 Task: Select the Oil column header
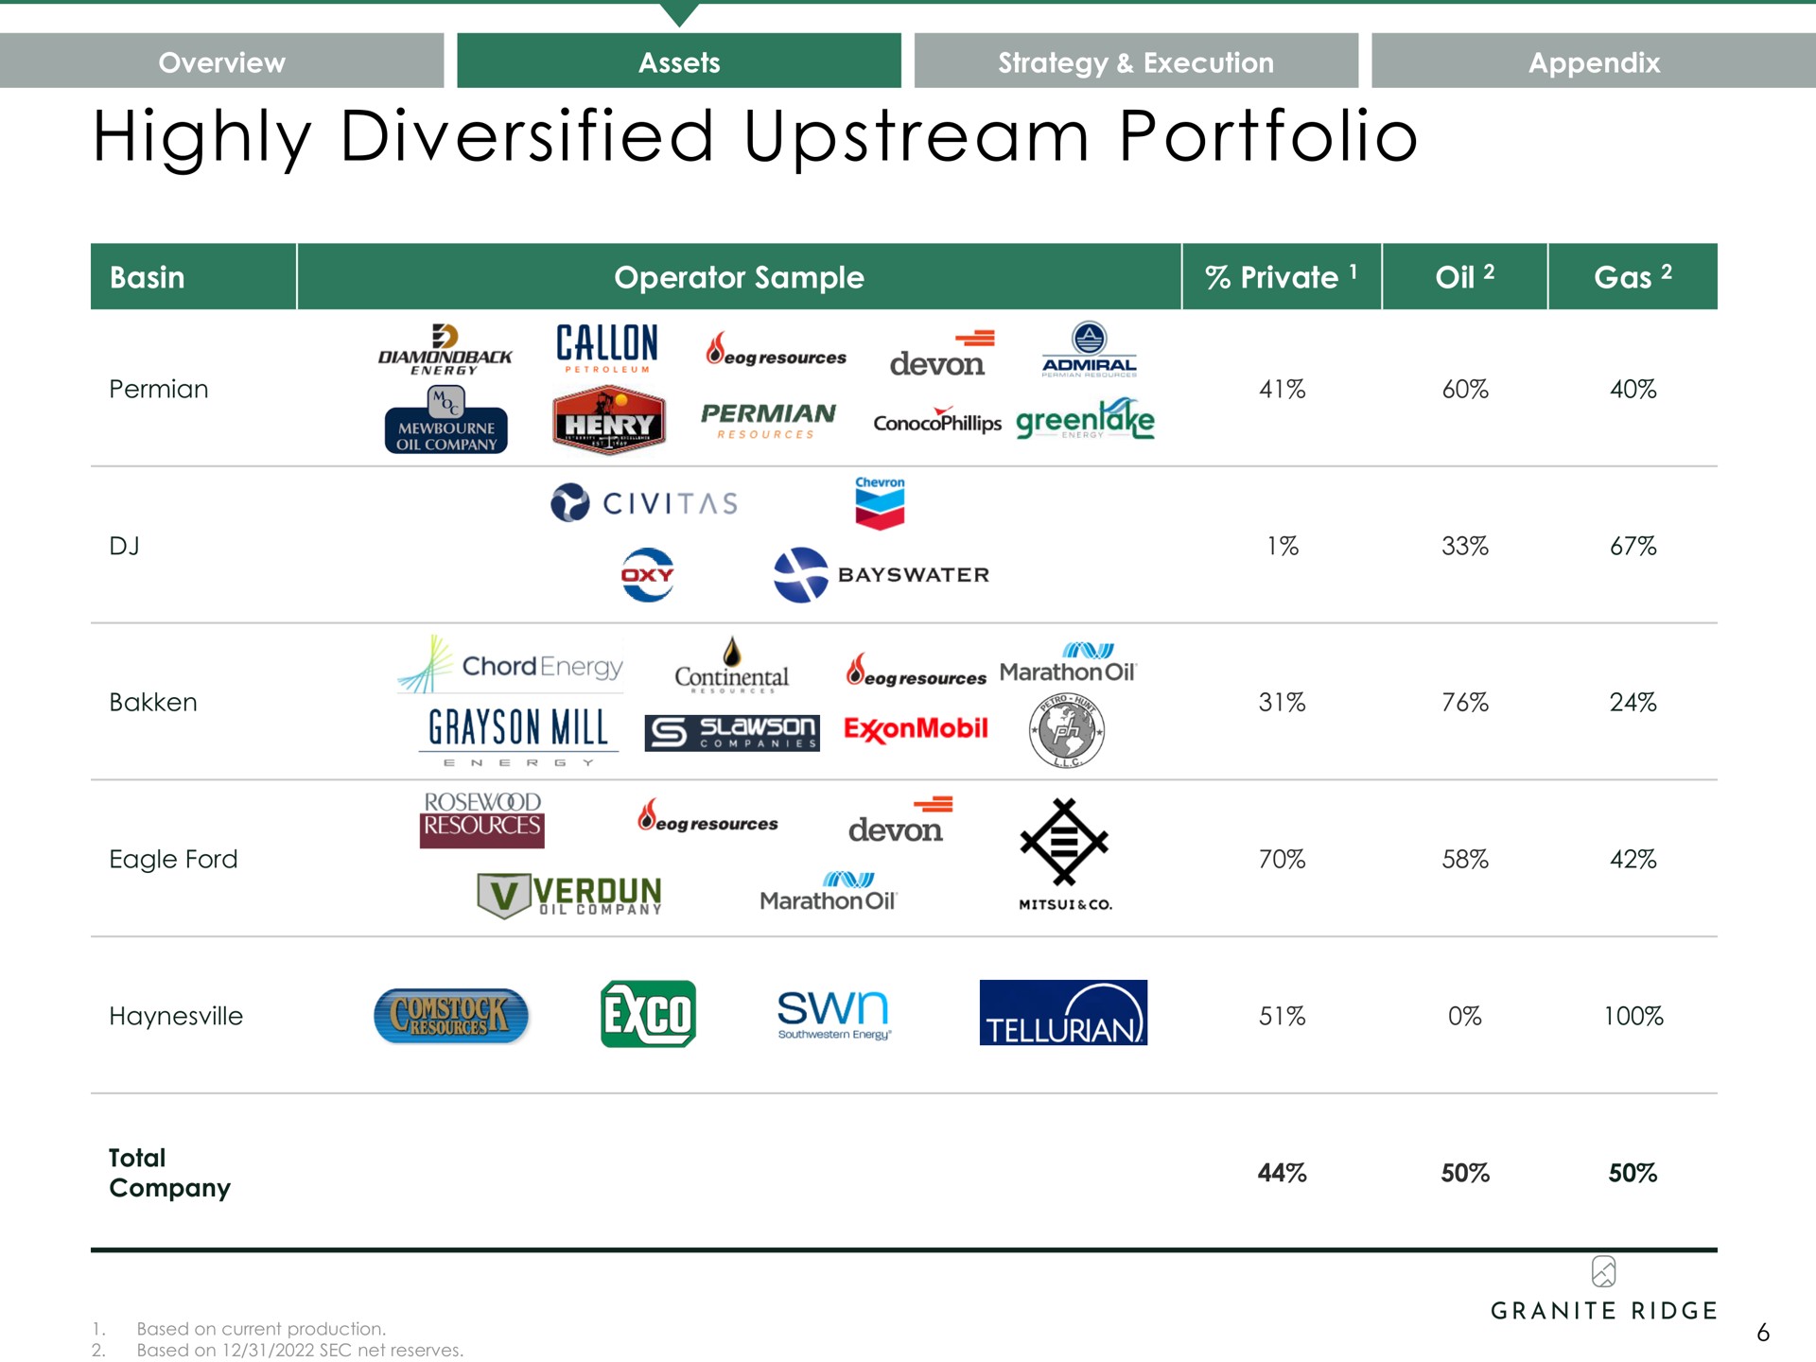click(1465, 277)
